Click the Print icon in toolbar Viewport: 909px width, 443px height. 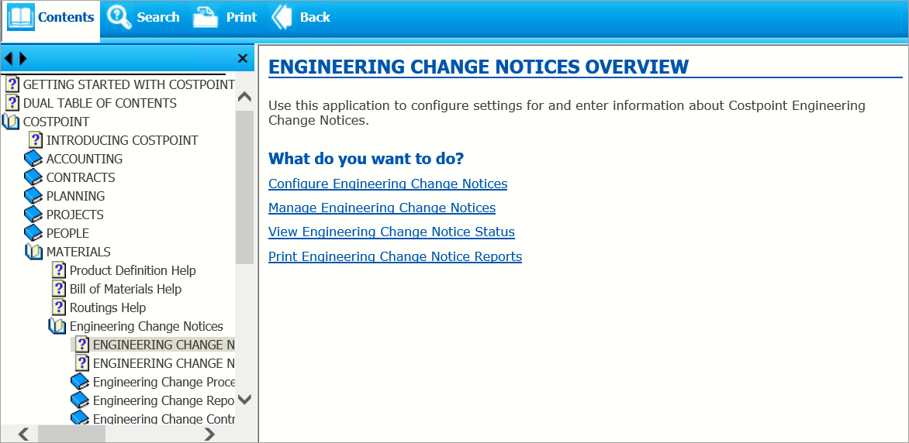point(206,17)
